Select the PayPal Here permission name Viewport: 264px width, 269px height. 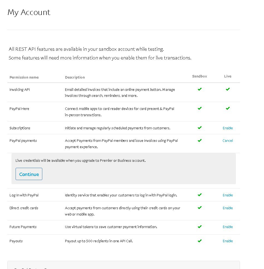tap(19, 109)
